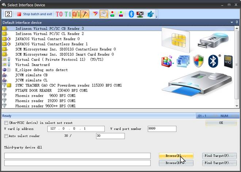Viewport: 241px width, 172px height.
Task: Click the Bluetooth toolbar icon
Action: tap(131, 14)
